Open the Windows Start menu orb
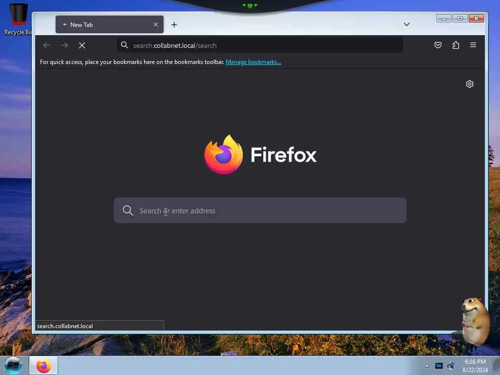 pos(13,365)
